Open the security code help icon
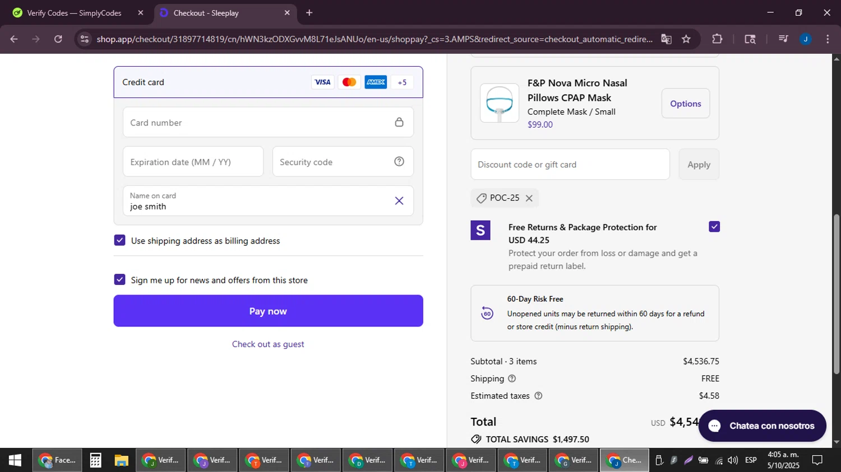Screen dimensions: 841x472 tap(399, 161)
